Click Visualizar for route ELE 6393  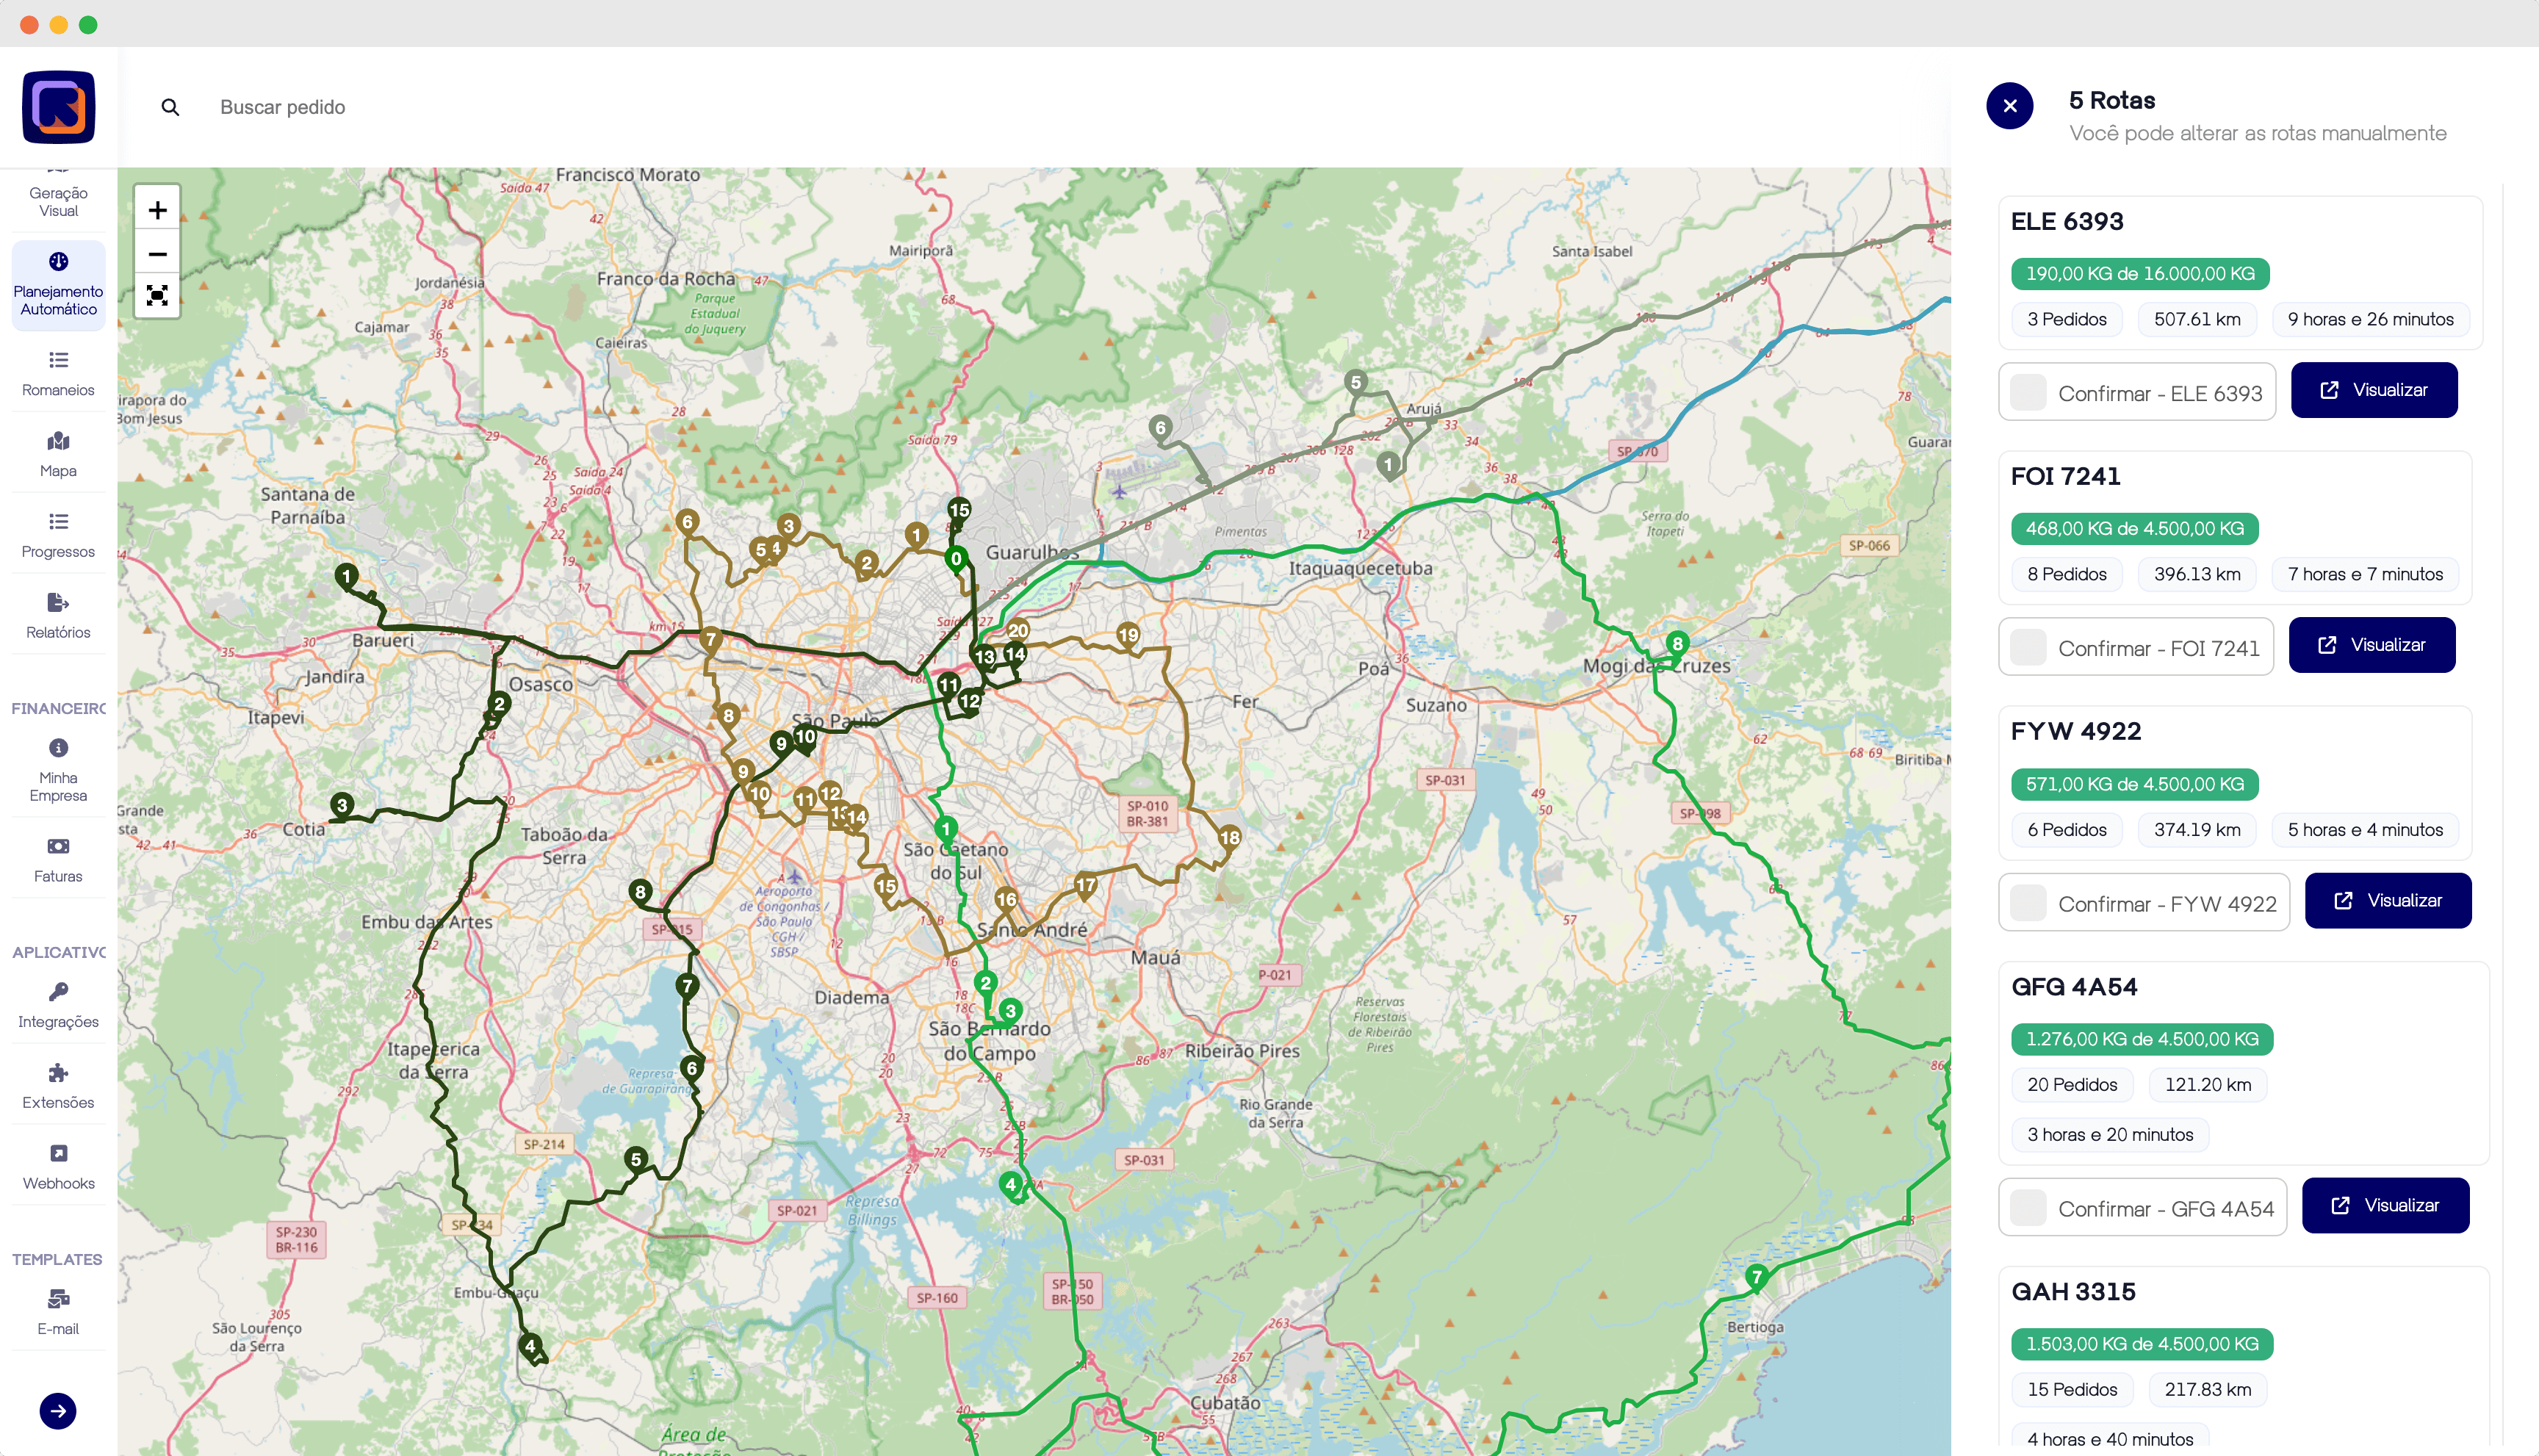[x=2373, y=390]
